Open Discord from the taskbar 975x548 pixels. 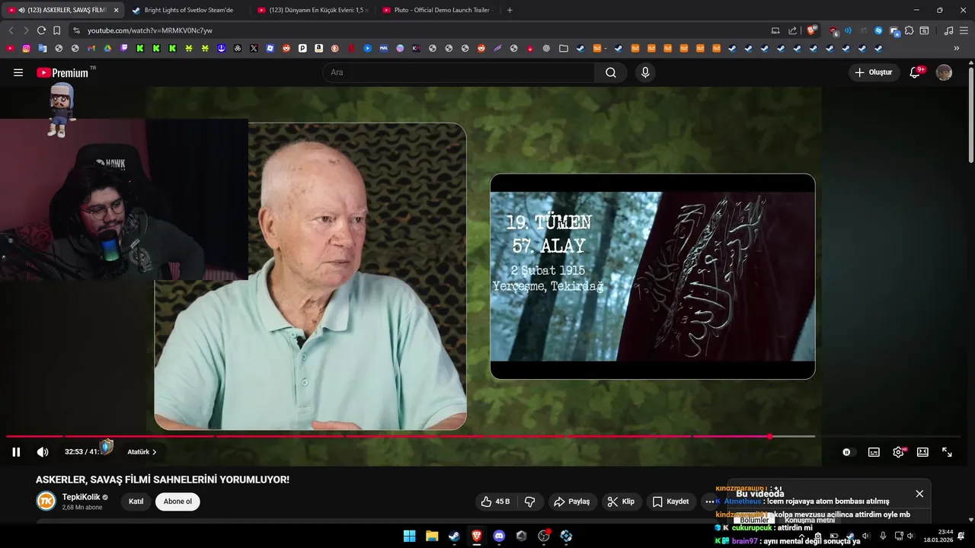click(499, 536)
